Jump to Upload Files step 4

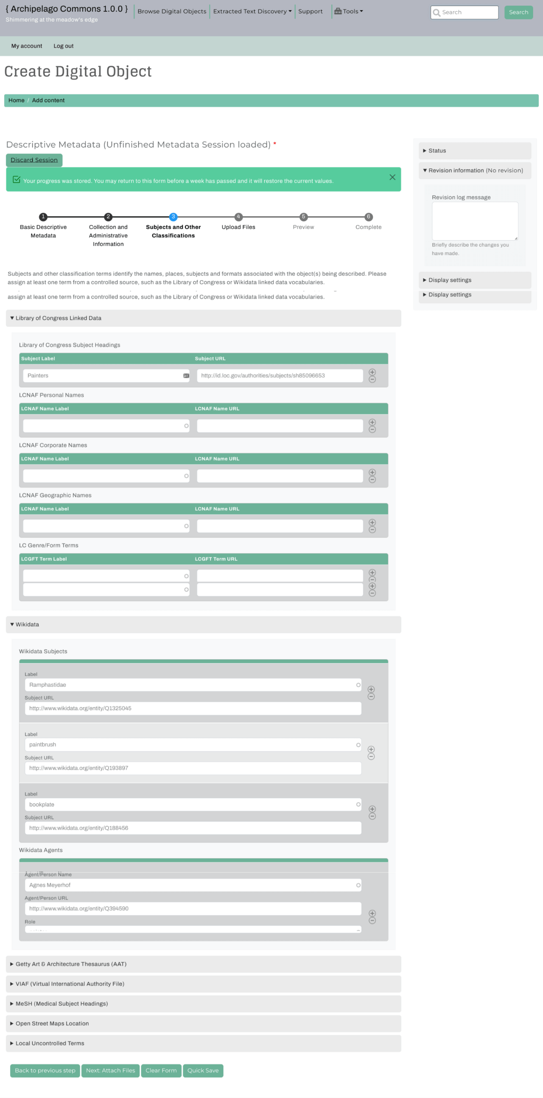pos(238,217)
